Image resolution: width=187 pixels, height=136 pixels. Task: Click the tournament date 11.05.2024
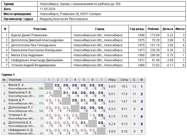pyautogui.click(x=47, y=9)
